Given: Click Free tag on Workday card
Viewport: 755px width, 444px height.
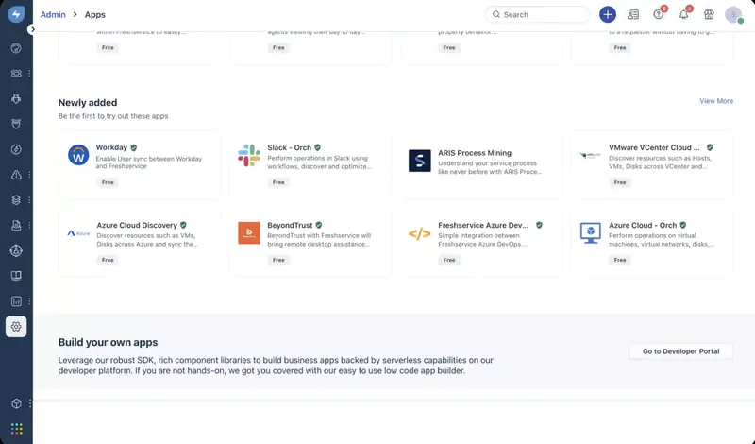Looking at the screenshot, I should (108, 182).
